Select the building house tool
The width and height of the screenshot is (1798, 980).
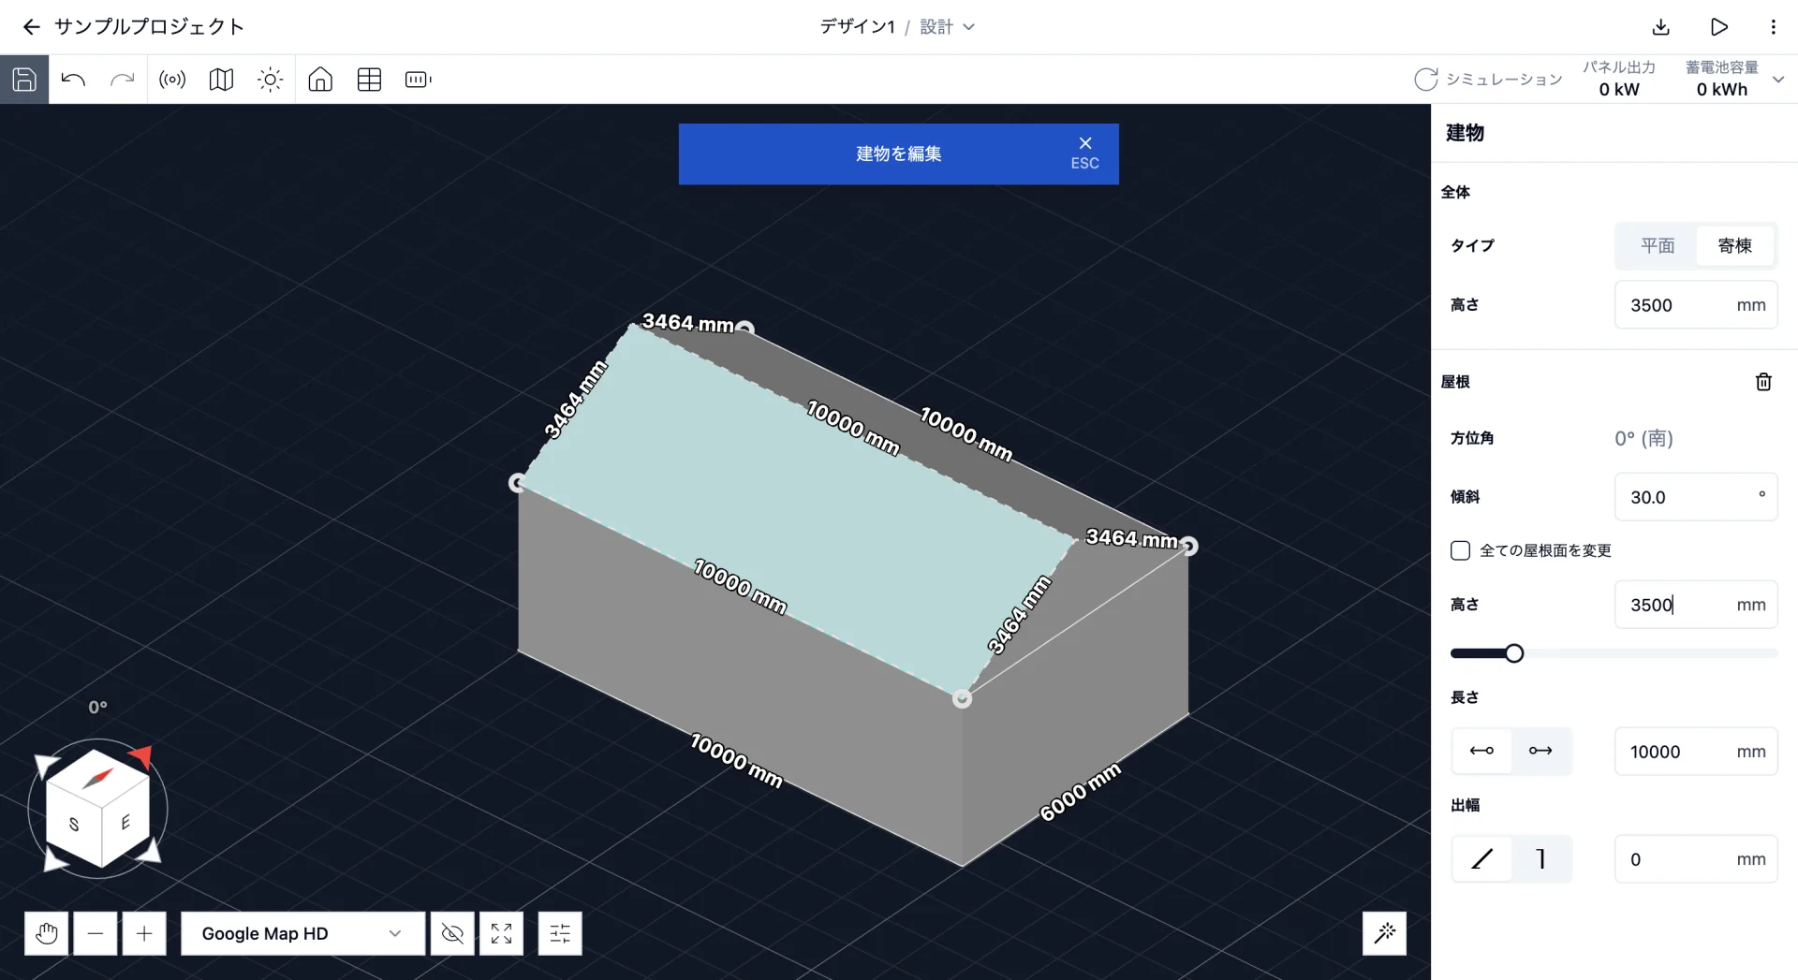(x=320, y=80)
